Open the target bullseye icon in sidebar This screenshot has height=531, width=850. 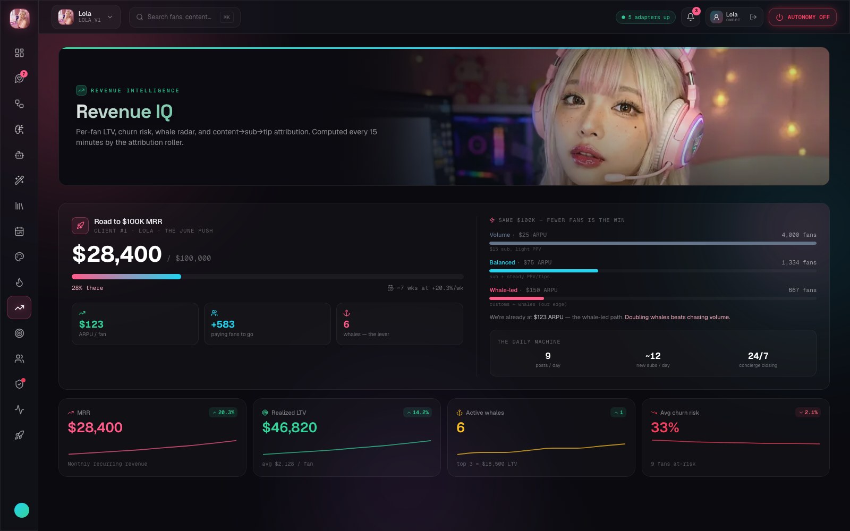point(19,333)
